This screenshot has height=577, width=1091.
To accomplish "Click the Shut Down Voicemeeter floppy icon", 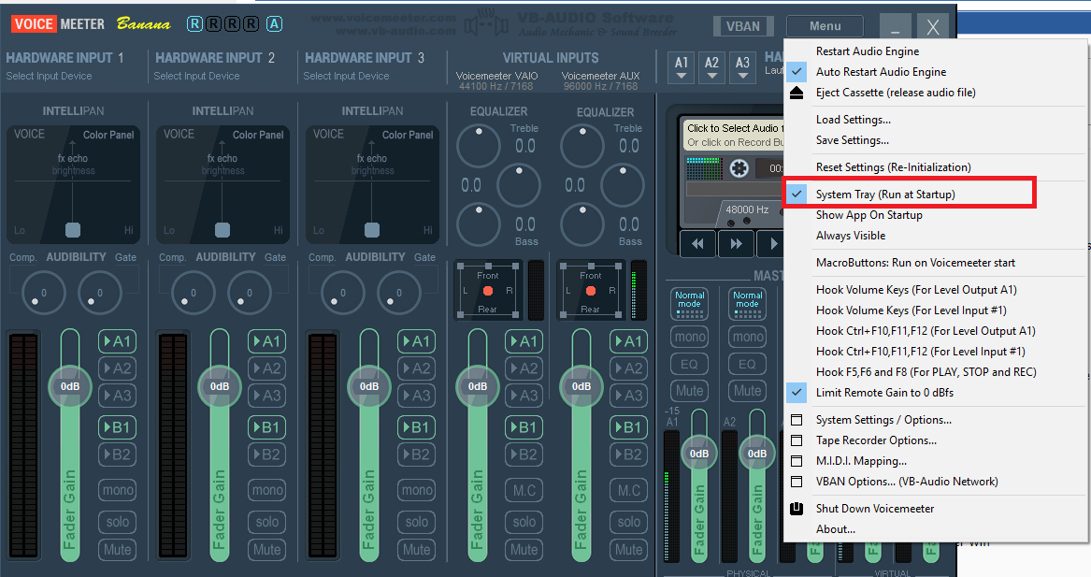I will click(x=797, y=509).
